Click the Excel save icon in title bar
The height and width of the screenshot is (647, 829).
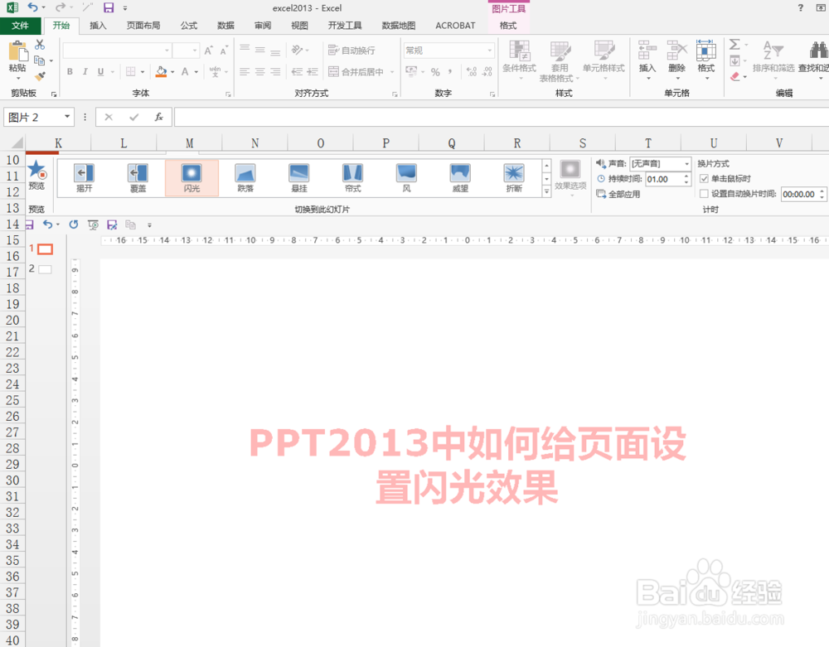coord(109,7)
